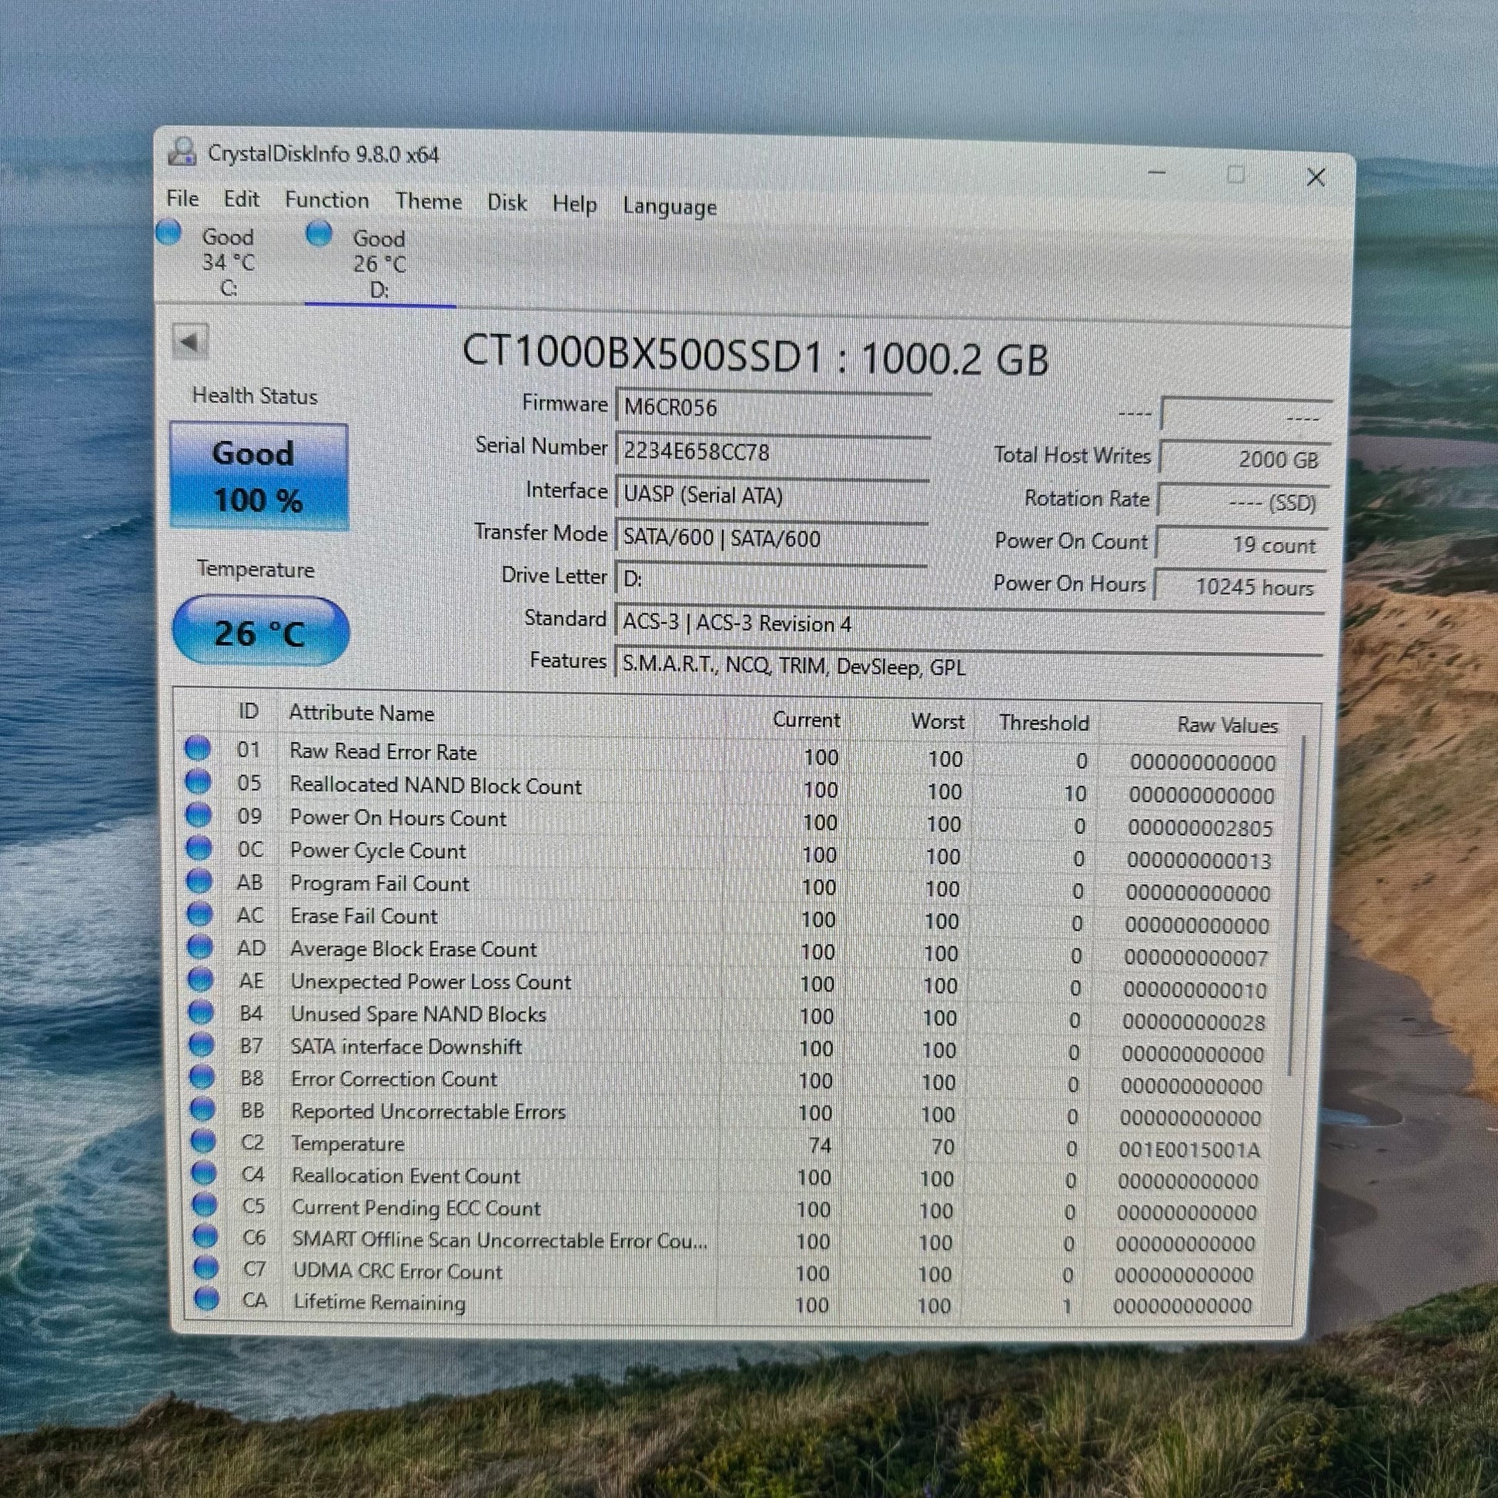Open the File menu
Screen dimensions: 1498x1498
182,199
